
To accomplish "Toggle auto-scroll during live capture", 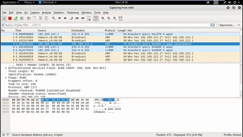I will [89, 18].
